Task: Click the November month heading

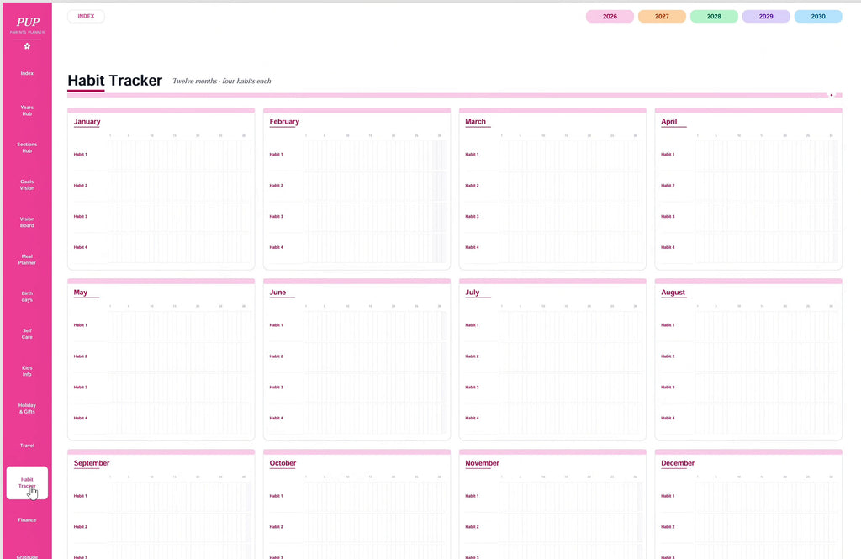Action: (482, 463)
